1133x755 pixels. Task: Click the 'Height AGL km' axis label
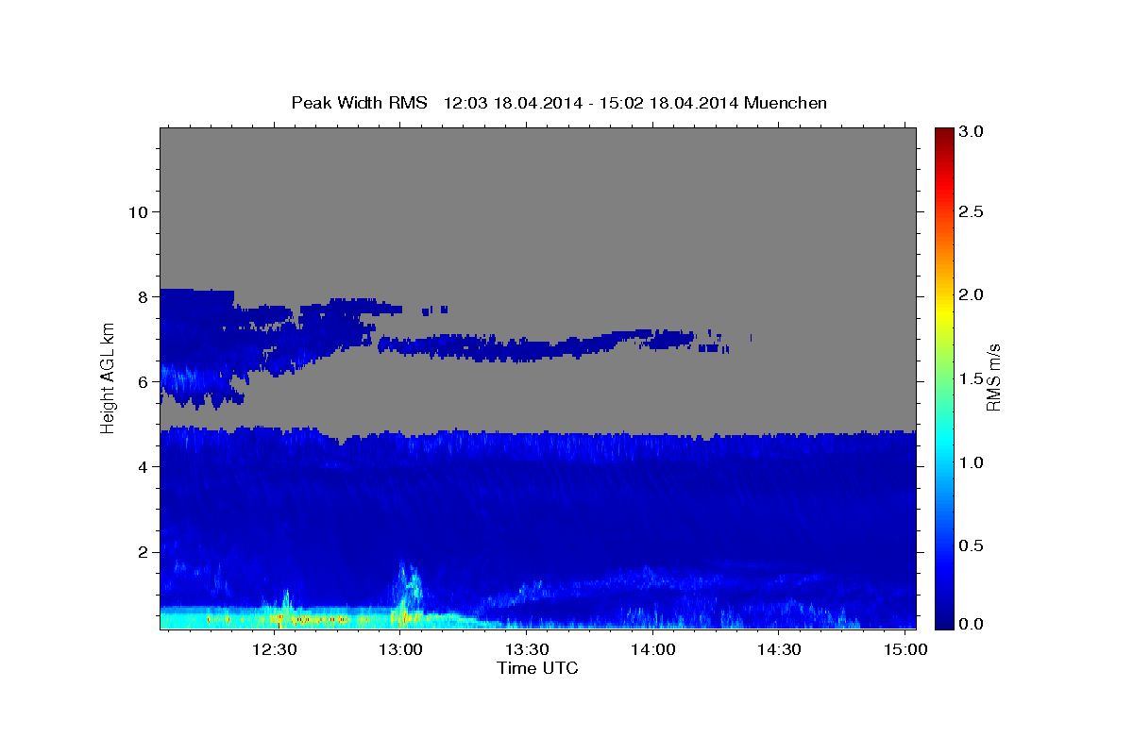108,377
